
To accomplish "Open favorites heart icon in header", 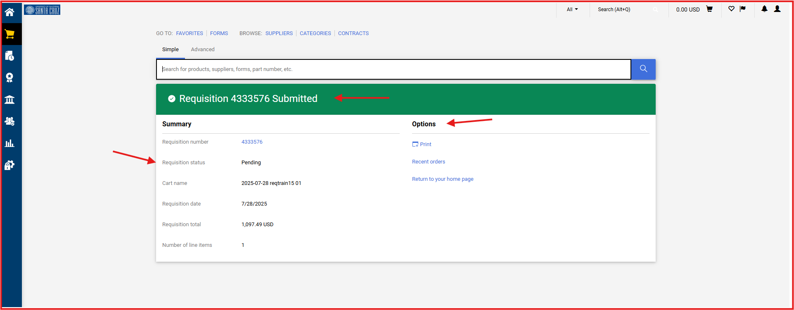I will pyautogui.click(x=731, y=9).
